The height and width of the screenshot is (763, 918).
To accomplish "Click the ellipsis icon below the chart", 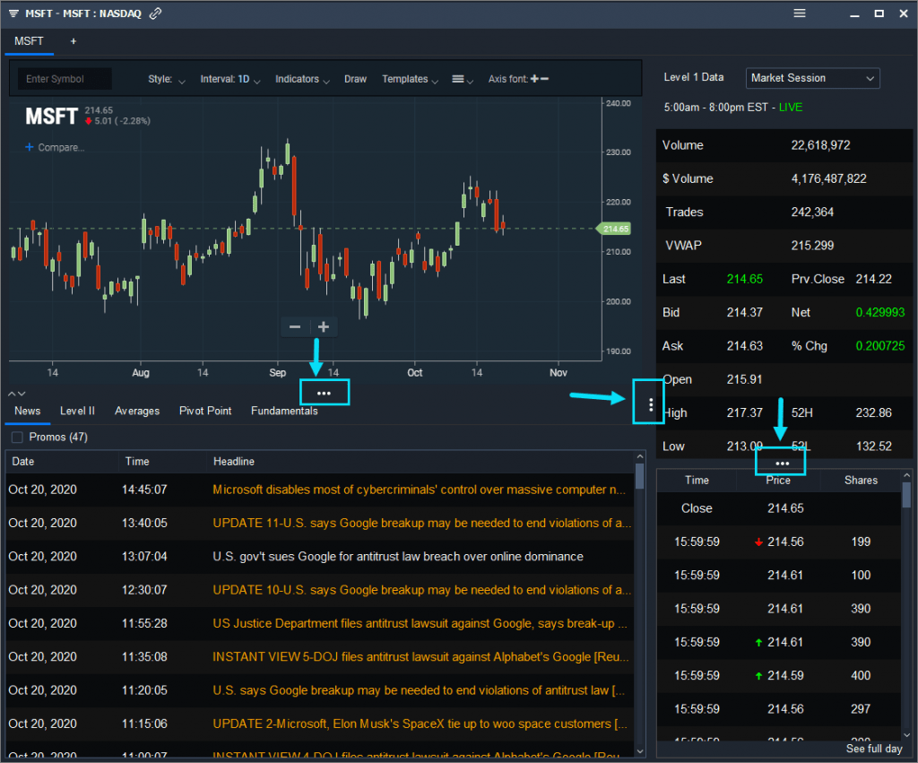I will 324,392.
